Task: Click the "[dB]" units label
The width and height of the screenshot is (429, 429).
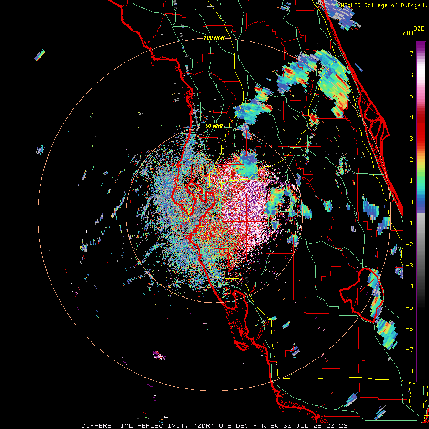Action: tap(407, 33)
